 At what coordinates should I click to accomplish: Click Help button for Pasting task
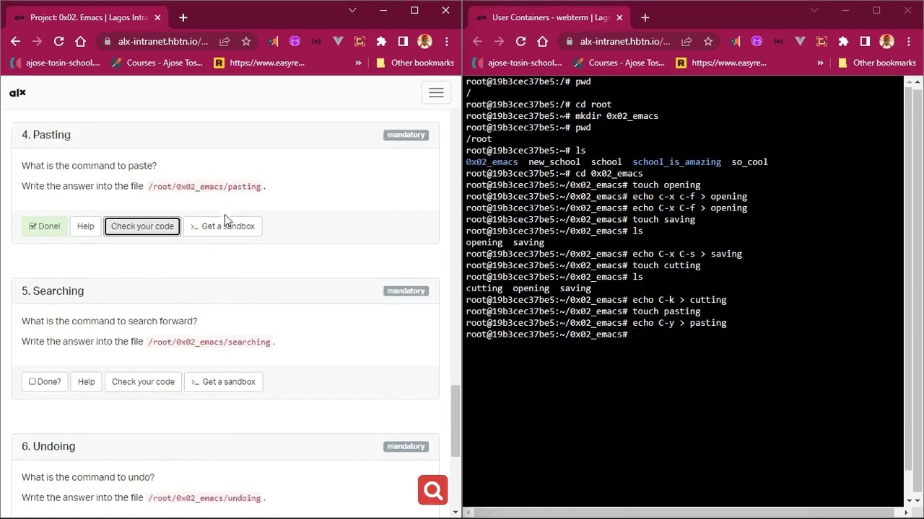click(x=85, y=226)
